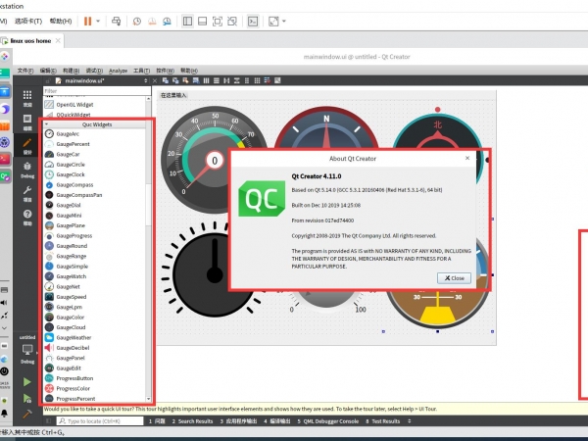The width and height of the screenshot is (588, 441).
Task: Select the GaugeWeather widget icon
Action: (48, 336)
